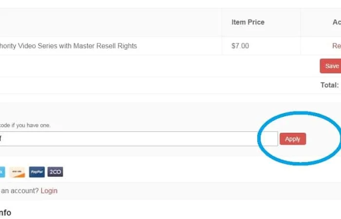Click the empty item name header cell
341x219 pixels.
(x=111, y=22)
